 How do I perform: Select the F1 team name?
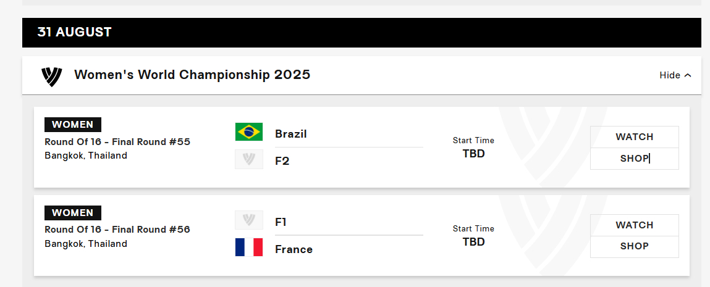281,222
